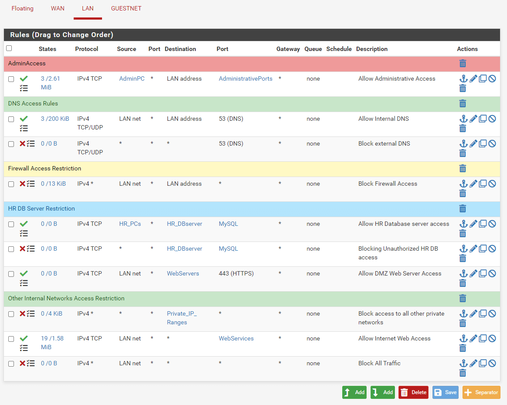The image size is (507, 405).
Task: Remove the DNS Access Rules separator
Action: [463, 103]
